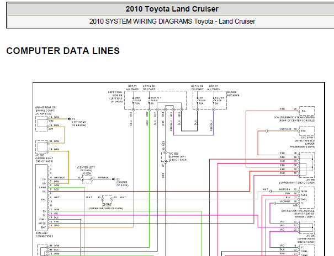The width and height of the screenshot is (334, 256).
Task: Click the "J/C E59" junction connector label
Action: point(174,154)
